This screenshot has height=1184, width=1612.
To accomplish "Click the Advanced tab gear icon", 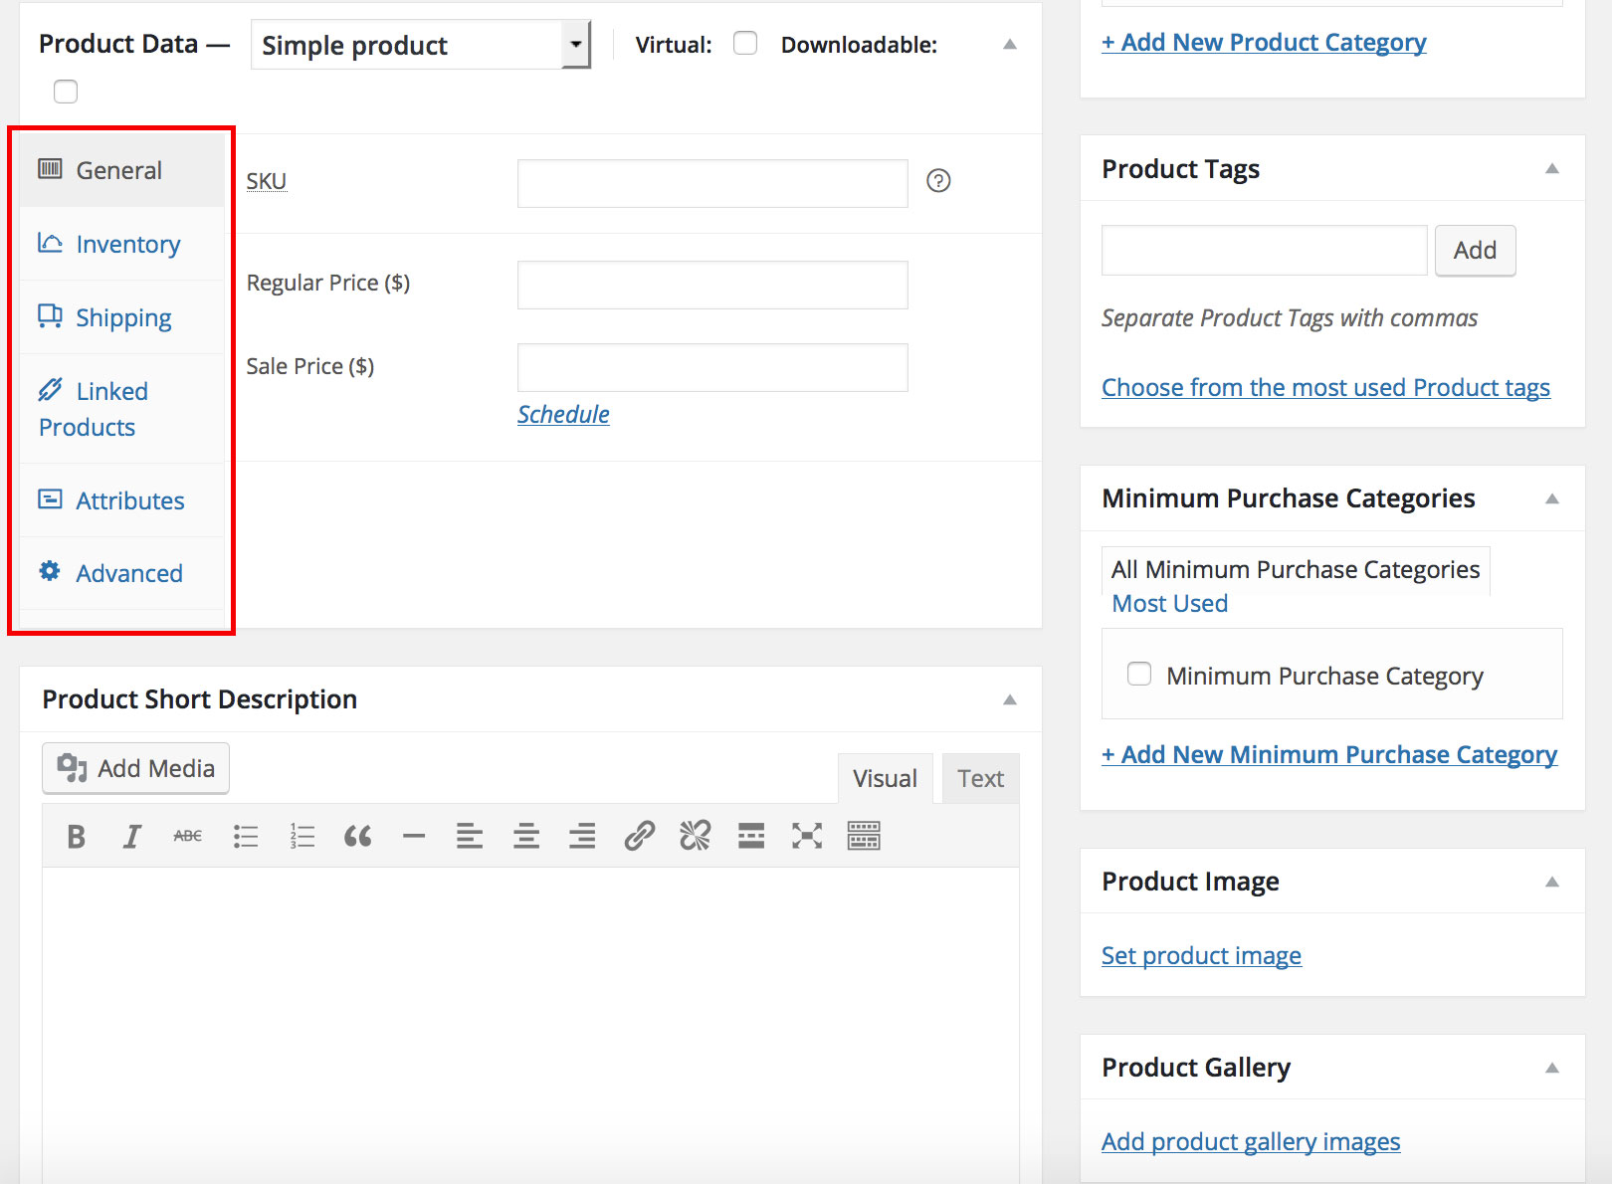I will click(50, 571).
